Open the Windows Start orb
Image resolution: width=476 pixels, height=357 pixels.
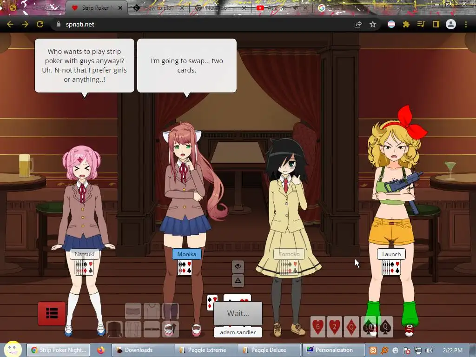click(13, 349)
